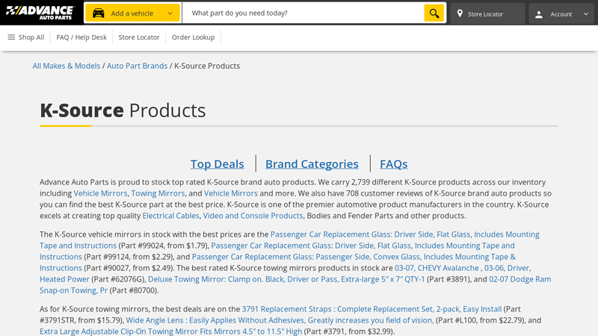Click the car icon in Add a vehicle
Screen dimensions: 598x336
coord(98,13)
